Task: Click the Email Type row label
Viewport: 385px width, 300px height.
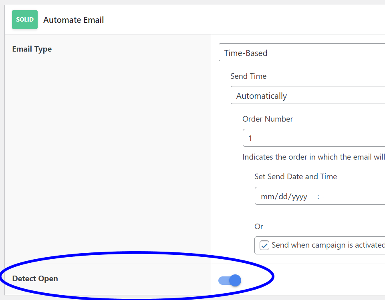Action: (x=32, y=49)
